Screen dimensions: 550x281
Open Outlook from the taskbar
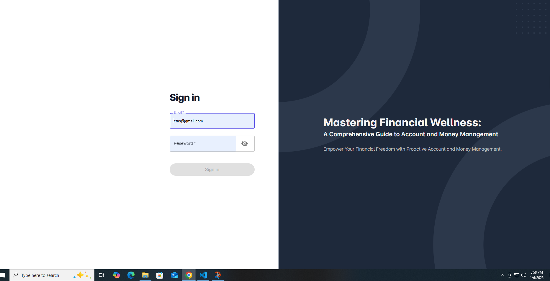[x=174, y=275]
